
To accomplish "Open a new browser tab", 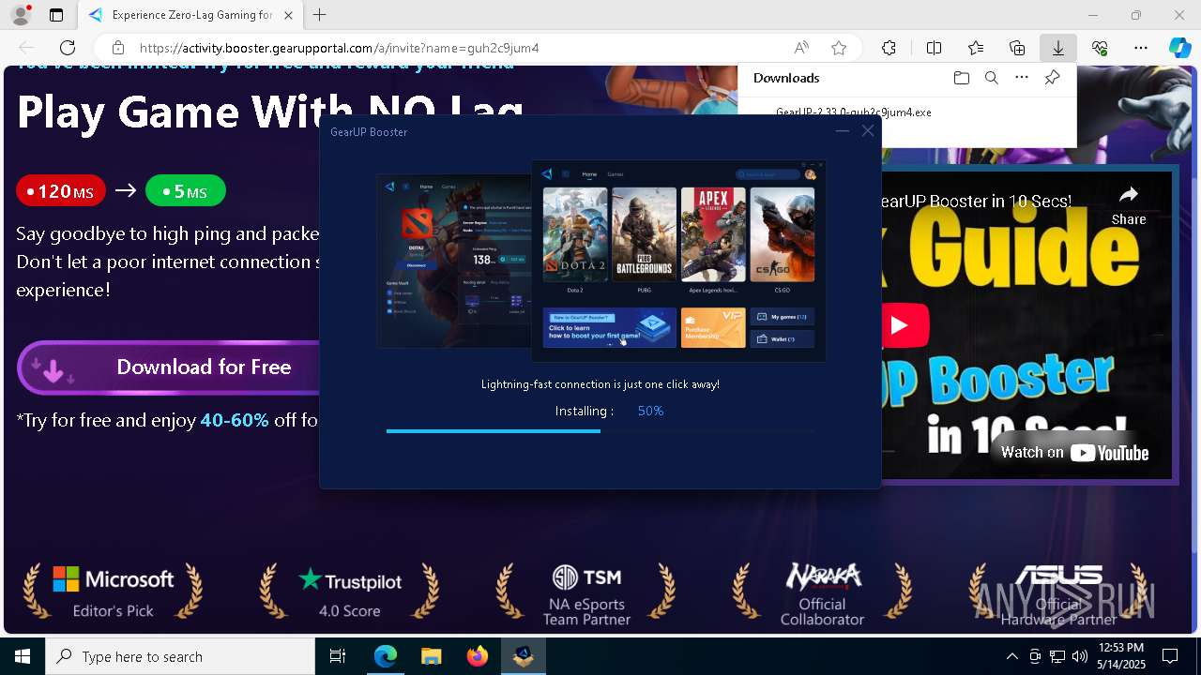I will [x=320, y=15].
